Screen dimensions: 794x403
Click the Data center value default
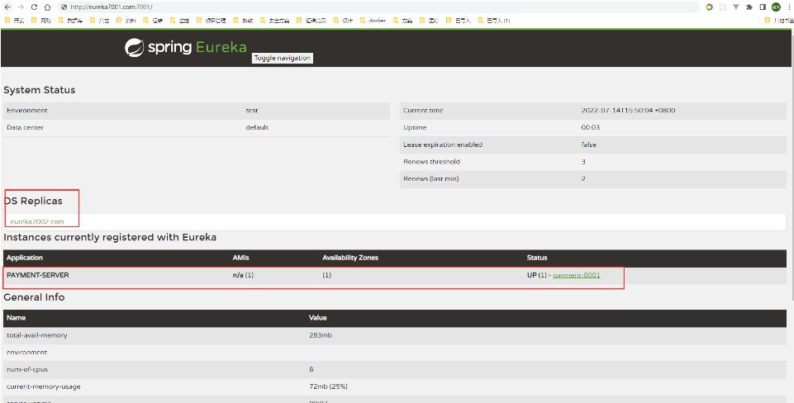tap(257, 127)
